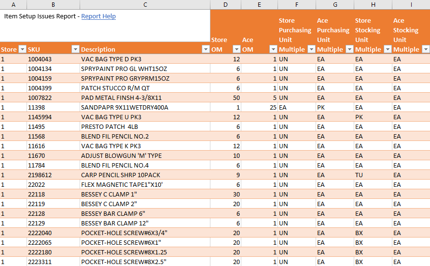Click the TU stocking unit value
This screenshot has height=266, width=430.
pos(373,175)
